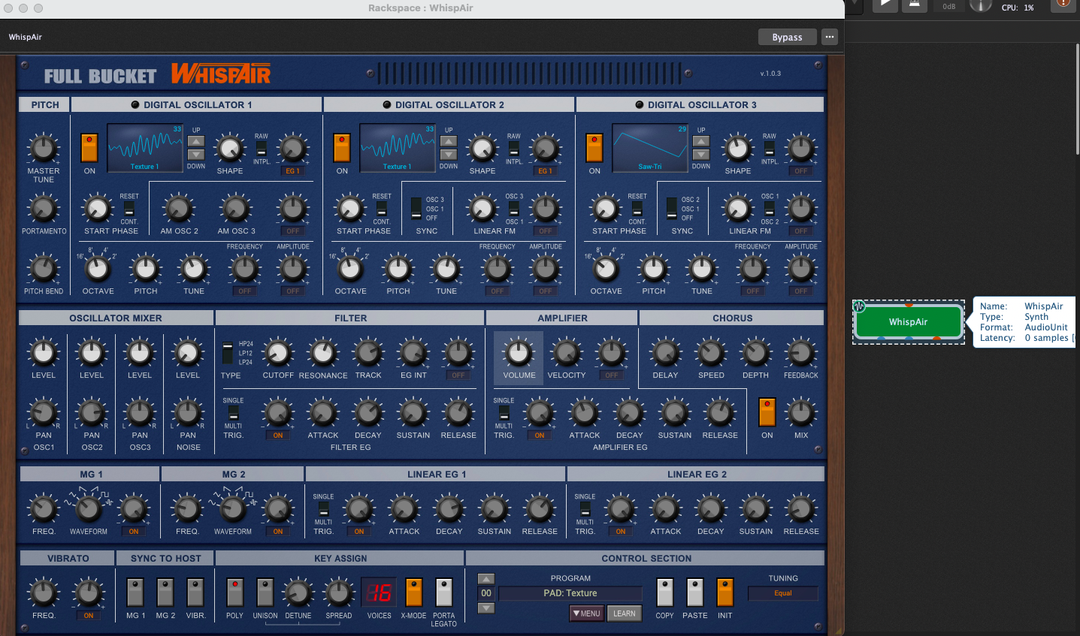The height and width of the screenshot is (636, 1080).
Task: Open the Equal tuning selector
Action: 783,593
